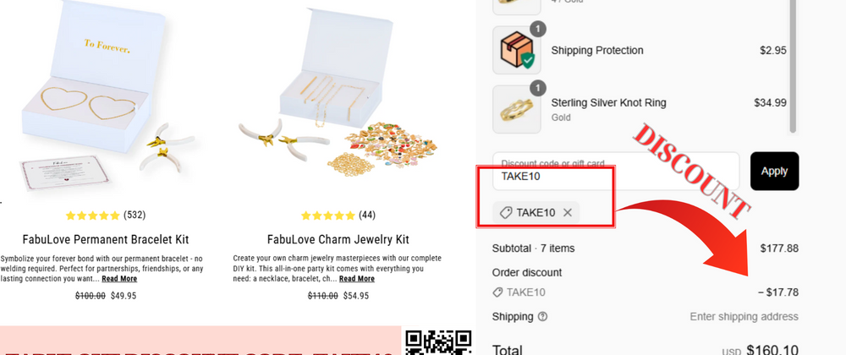This screenshot has height=355, width=846.
Task: Click the QR code image
Action: pos(438,341)
